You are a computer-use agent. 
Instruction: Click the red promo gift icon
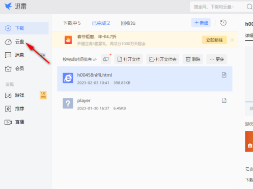pyautogui.click(x=68, y=40)
